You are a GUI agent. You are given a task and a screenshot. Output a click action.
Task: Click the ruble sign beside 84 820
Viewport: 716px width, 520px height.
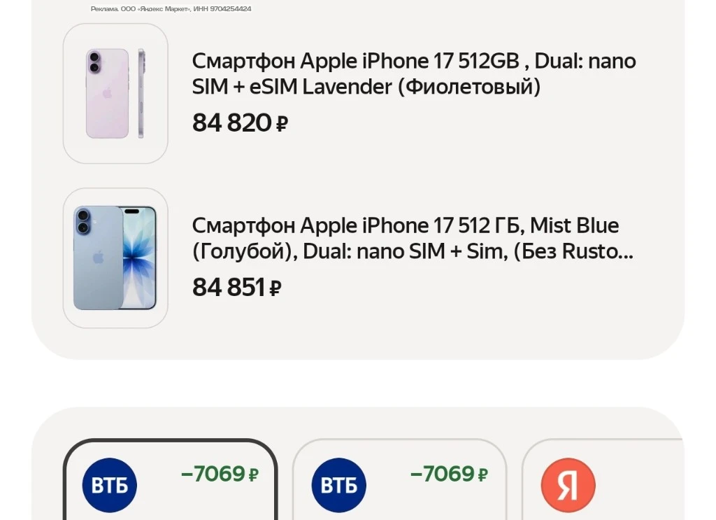click(282, 123)
